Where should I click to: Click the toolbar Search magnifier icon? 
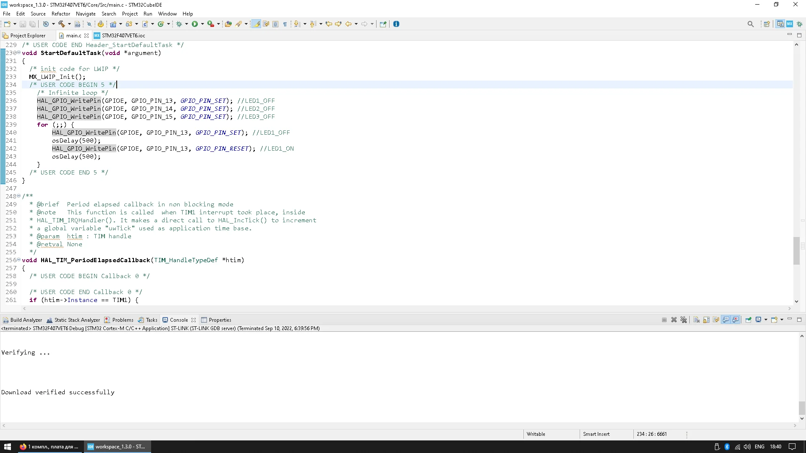(751, 24)
